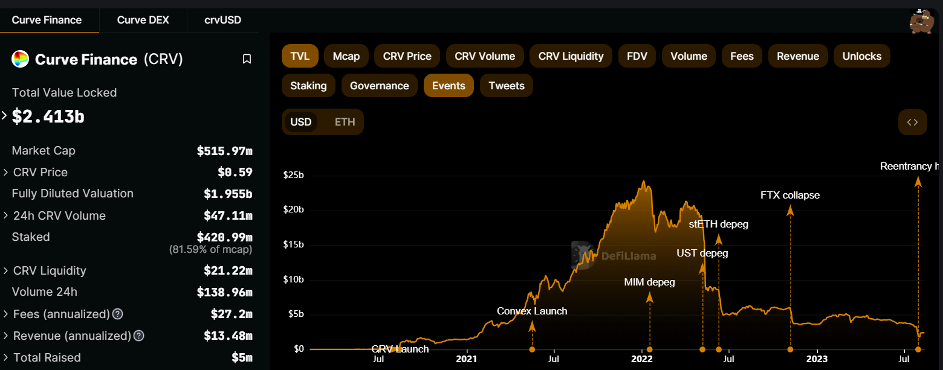Toggle the FDV chart metric

point(637,56)
